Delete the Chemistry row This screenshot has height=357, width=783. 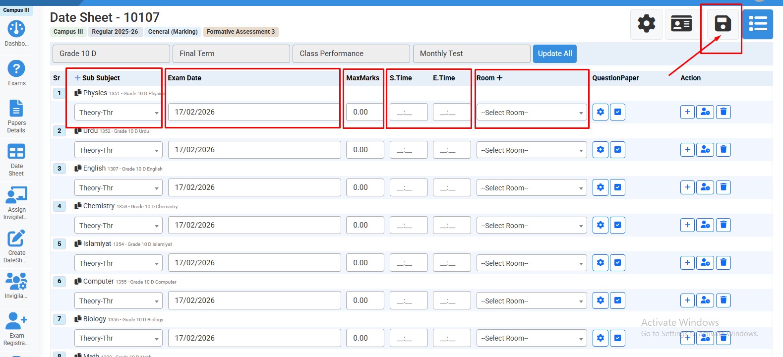(x=723, y=225)
